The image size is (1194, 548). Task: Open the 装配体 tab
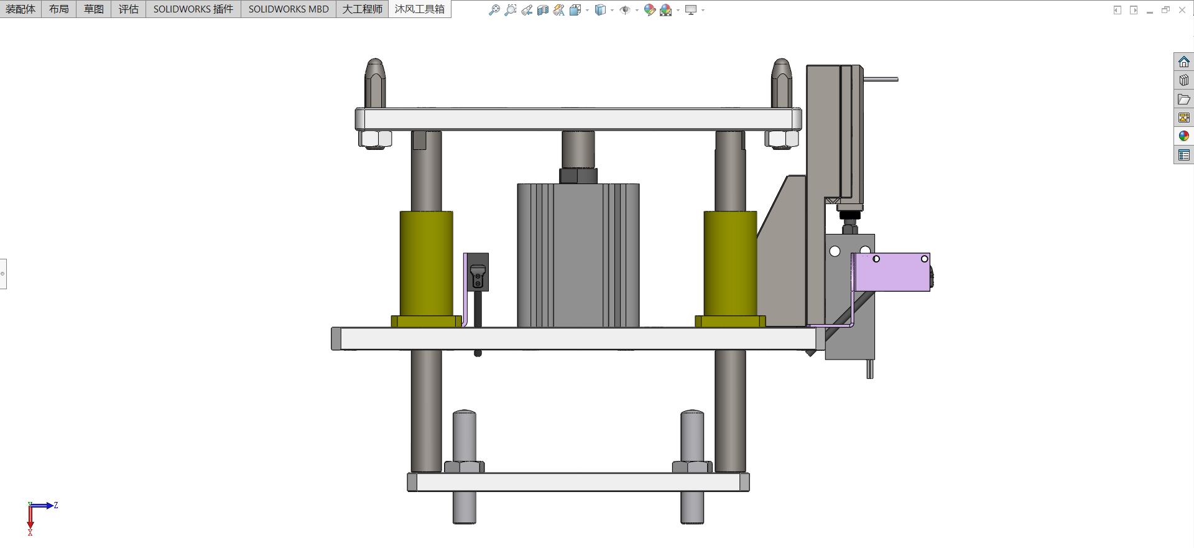click(21, 9)
